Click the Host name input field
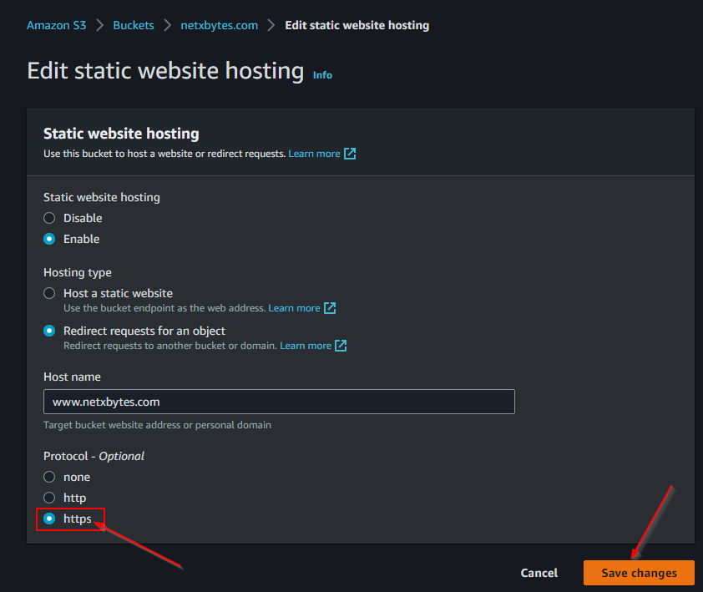Image resolution: width=703 pixels, height=592 pixels. 279,402
